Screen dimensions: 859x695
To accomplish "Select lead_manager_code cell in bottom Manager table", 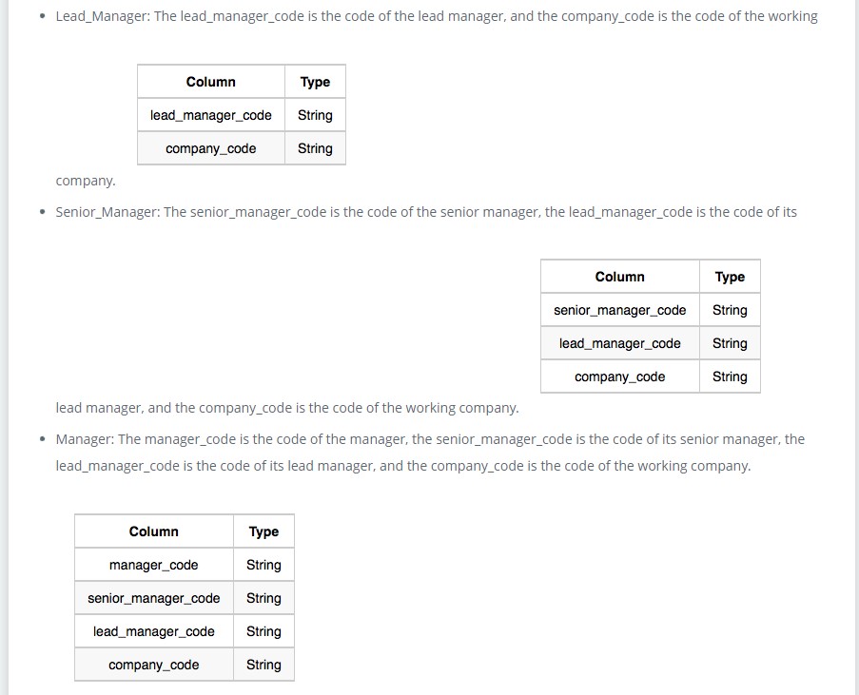I will click(x=153, y=631).
